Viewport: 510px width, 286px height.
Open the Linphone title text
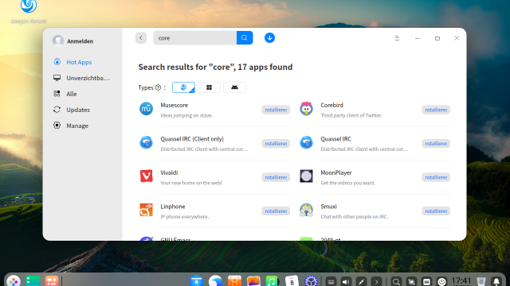click(x=173, y=207)
